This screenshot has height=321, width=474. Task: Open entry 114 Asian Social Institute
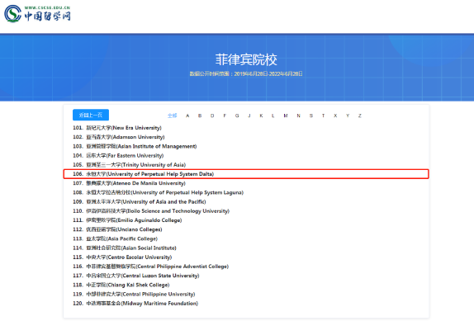(x=125, y=248)
